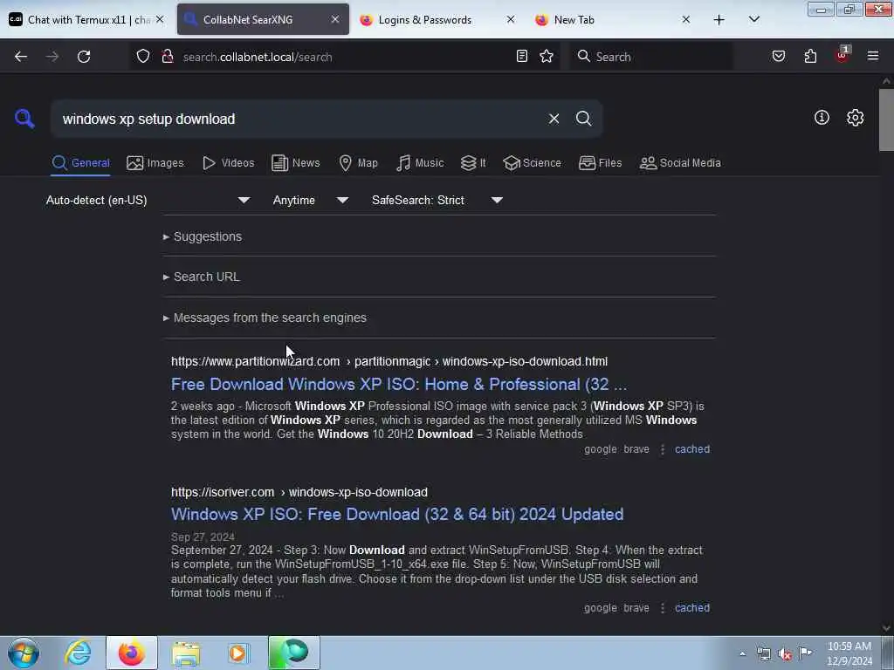Open the Windows Start menu

coord(23,653)
